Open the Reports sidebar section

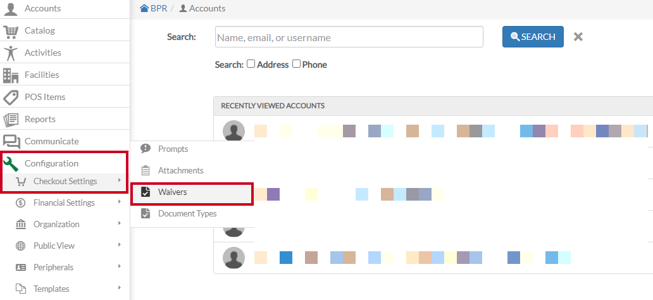65,119
